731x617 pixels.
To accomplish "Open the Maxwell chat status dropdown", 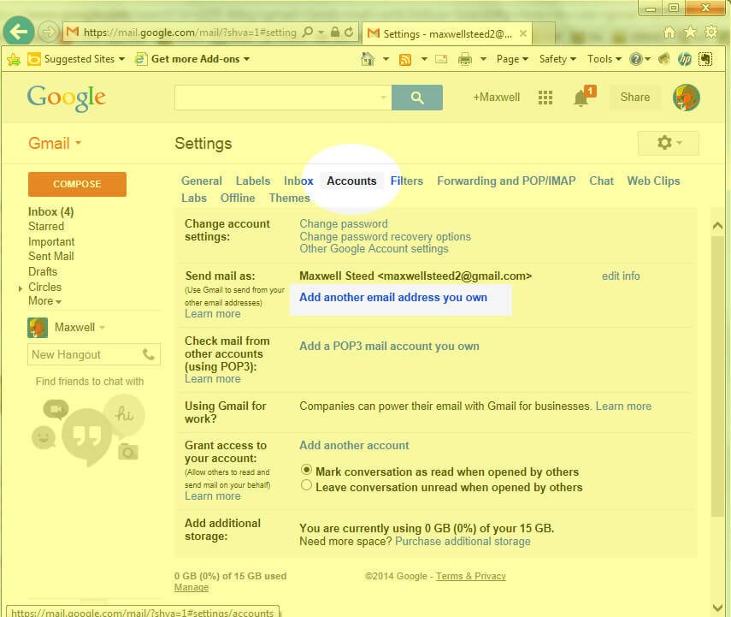I will tap(102, 328).
